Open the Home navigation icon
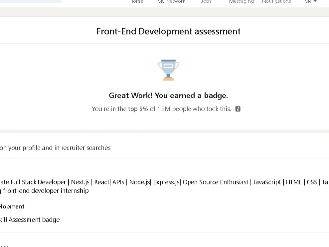Screen dimensions: 329x247 136,2
